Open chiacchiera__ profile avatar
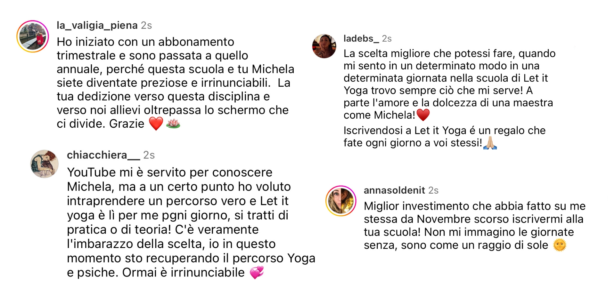The height and width of the screenshot is (288, 615). (45, 164)
